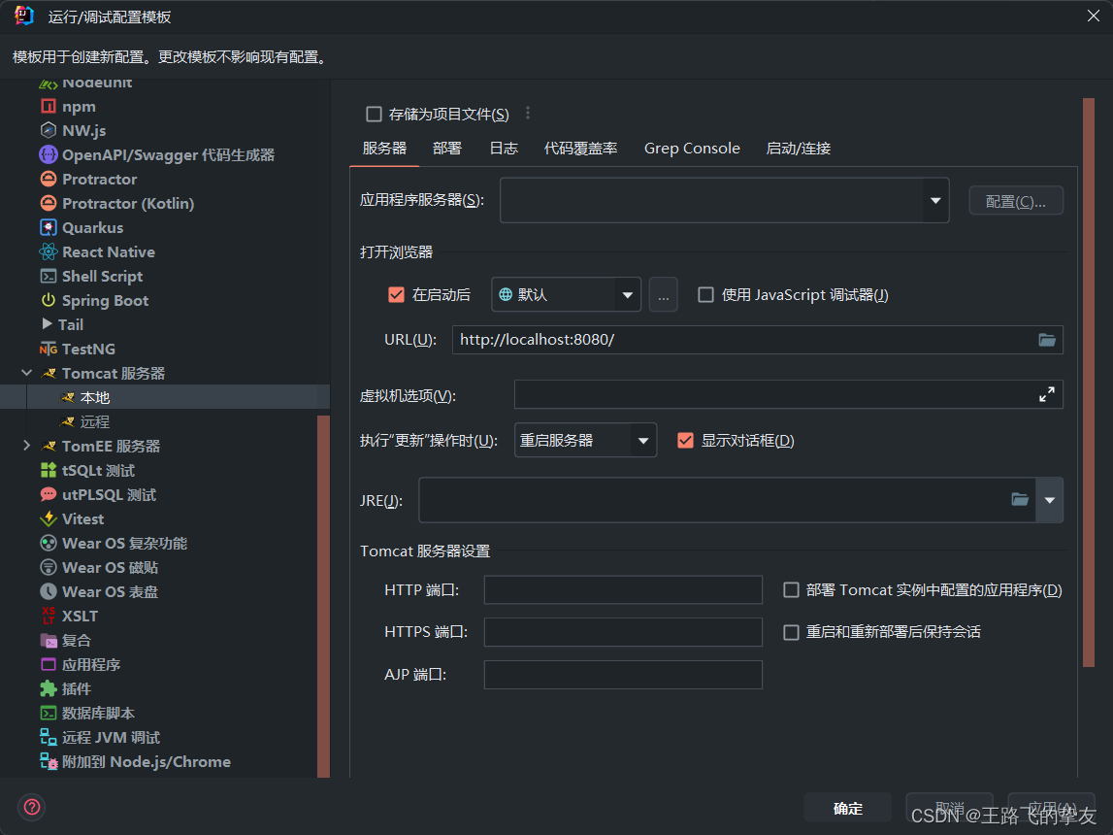Click in the HTTPS 端口 field

[623, 632]
